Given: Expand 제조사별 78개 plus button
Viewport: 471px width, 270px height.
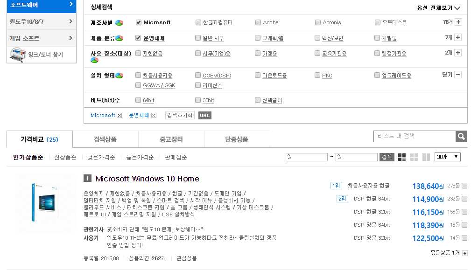Looking at the screenshot, I should [458, 22].
